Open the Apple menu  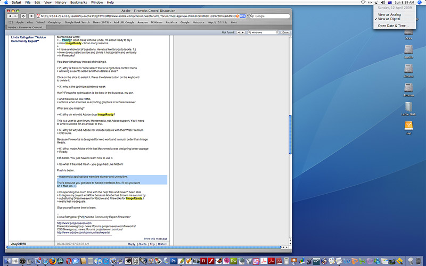tap(6, 3)
